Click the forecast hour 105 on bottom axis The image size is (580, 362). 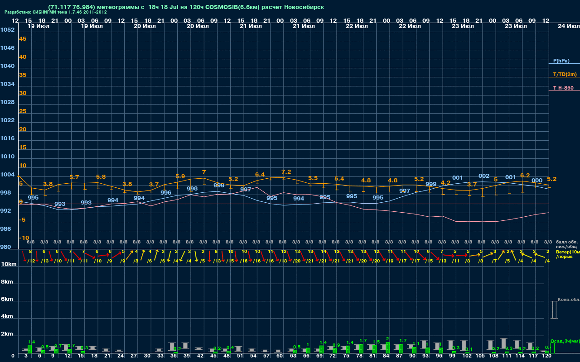(x=480, y=357)
